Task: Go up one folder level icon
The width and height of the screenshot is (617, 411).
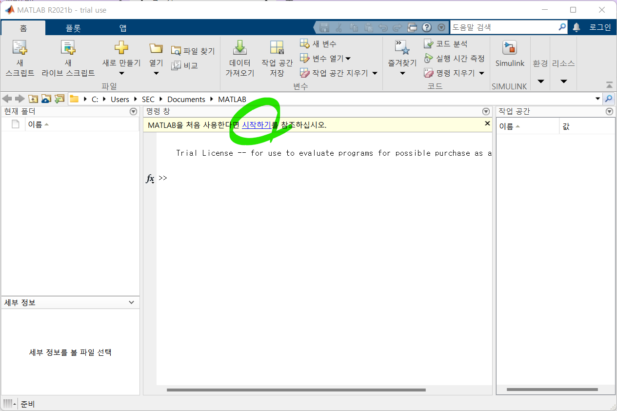Action: coord(33,99)
